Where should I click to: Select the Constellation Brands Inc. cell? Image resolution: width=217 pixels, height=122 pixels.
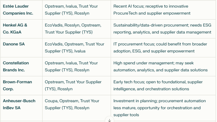[16, 66]
